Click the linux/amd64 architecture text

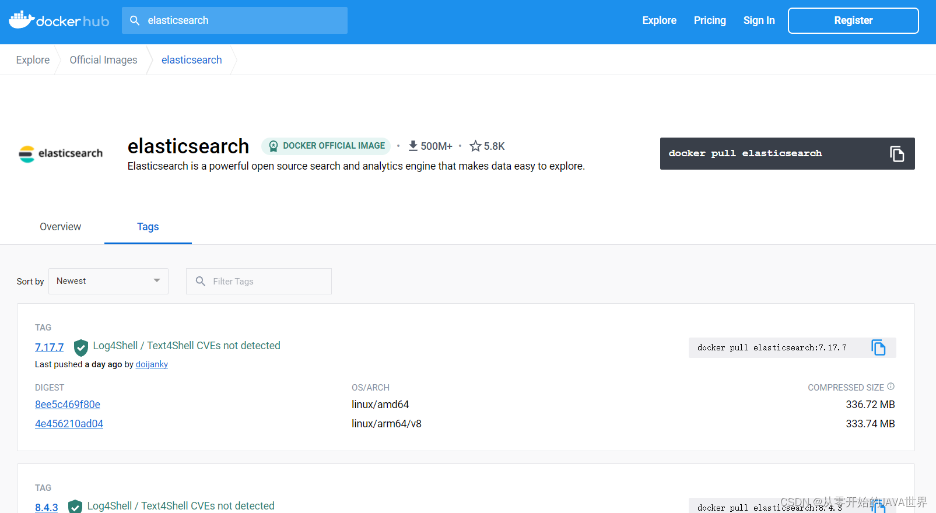380,405
